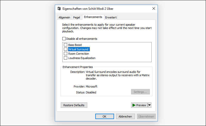Open the Preview dropdown arrow
The image size is (206, 126).
pos(149,105)
